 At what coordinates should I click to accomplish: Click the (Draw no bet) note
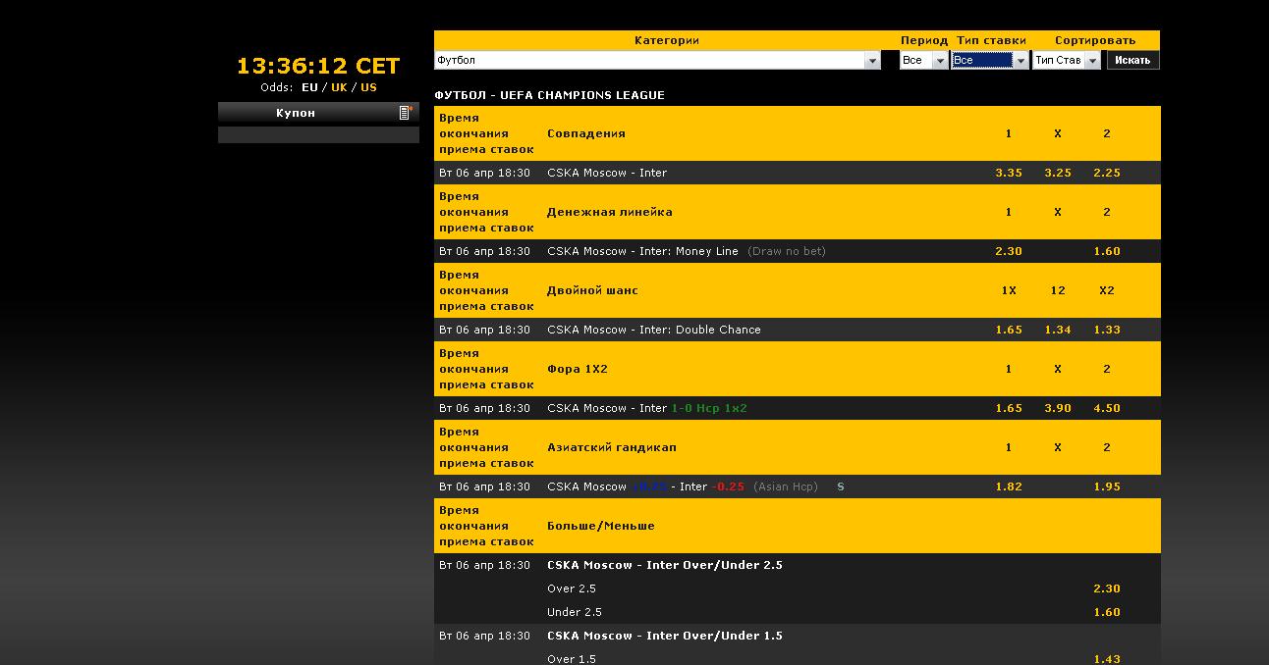coord(787,251)
